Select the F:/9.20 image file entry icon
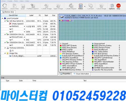This screenshot has width=126, height=101. tap(10, 56)
